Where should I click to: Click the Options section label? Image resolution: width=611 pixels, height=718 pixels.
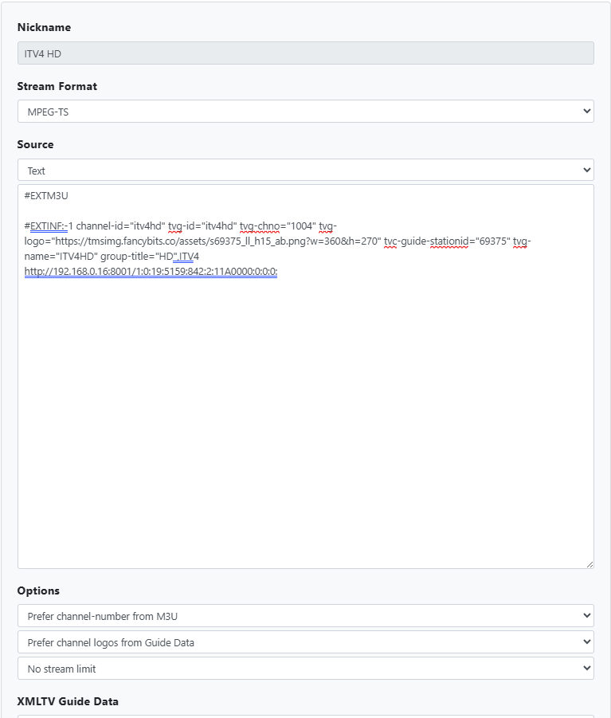click(38, 590)
